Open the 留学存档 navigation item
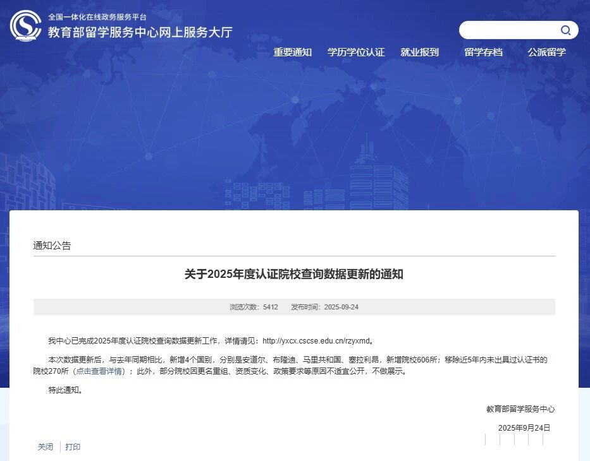This screenshot has width=590, height=461. pyautogui.click(x=484, y=52)
